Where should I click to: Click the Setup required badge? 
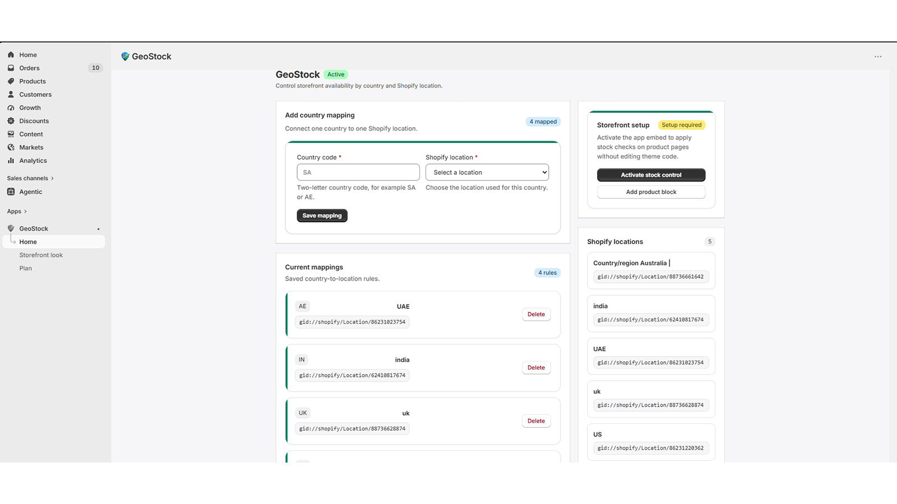(x=682, y=125)
